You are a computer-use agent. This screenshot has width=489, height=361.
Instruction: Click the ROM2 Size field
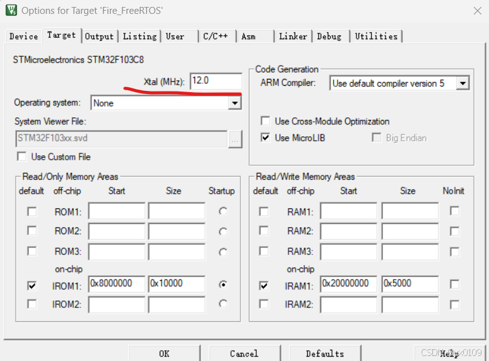177,231
